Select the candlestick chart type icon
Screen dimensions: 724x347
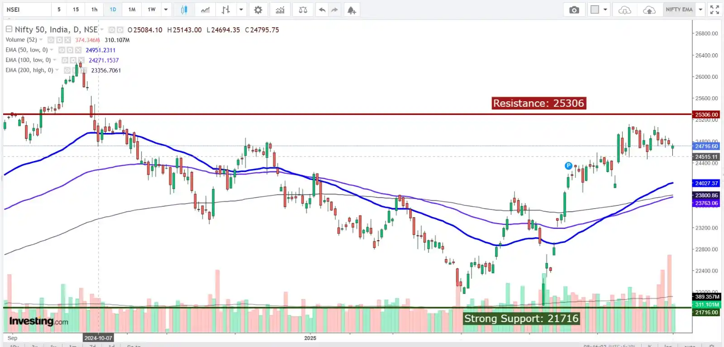tap(184, 10)
